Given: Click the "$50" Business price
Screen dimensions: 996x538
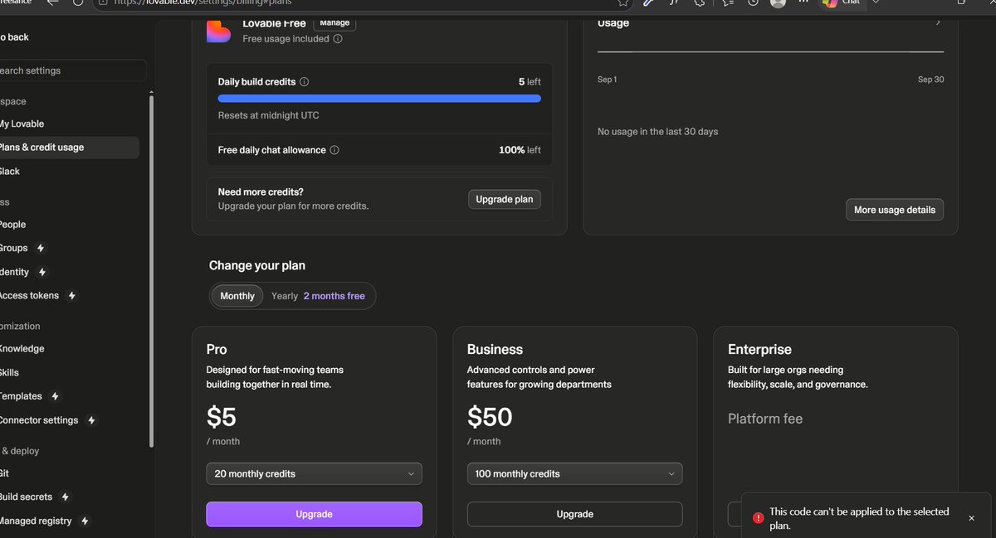Looking at the screenshot, I should (x=490, y=416).
